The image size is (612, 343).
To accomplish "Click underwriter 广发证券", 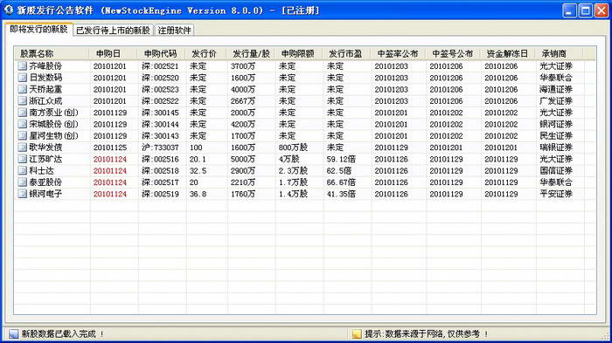I will pos(556,101).
